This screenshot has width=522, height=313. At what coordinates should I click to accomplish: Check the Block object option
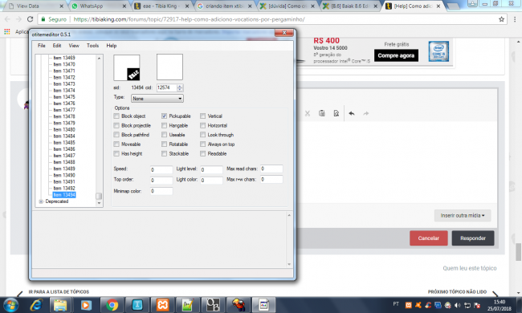[x=116, y=116]
